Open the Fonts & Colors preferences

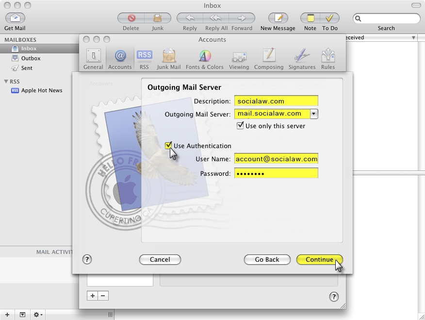coord(205,59)
